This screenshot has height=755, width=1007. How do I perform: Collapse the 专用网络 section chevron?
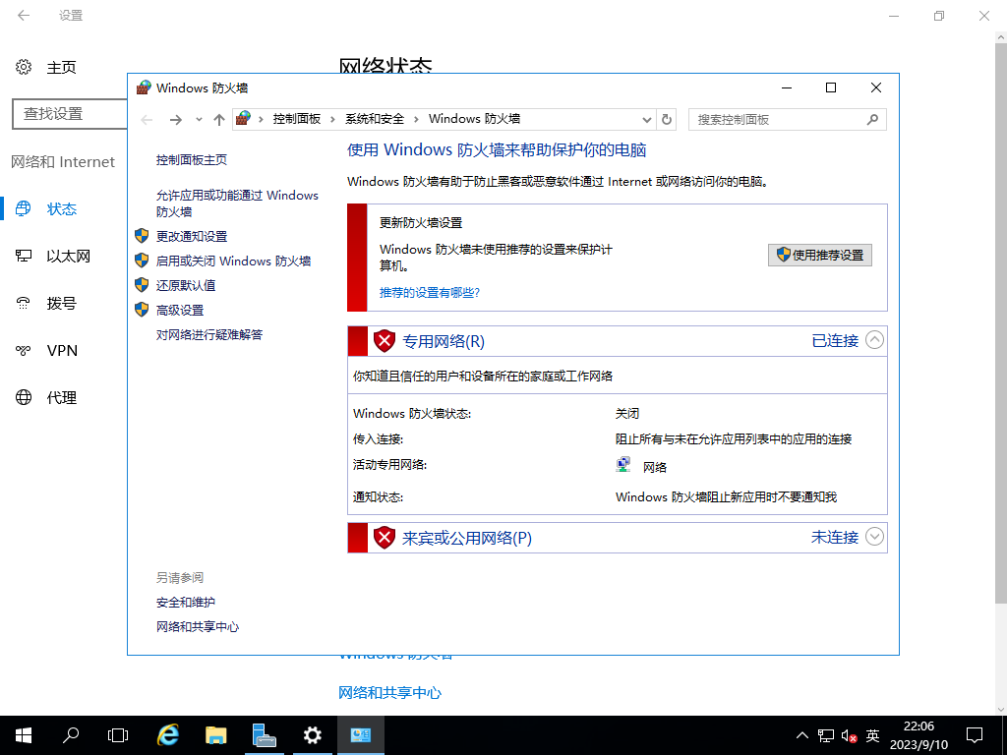pos(874,340)
